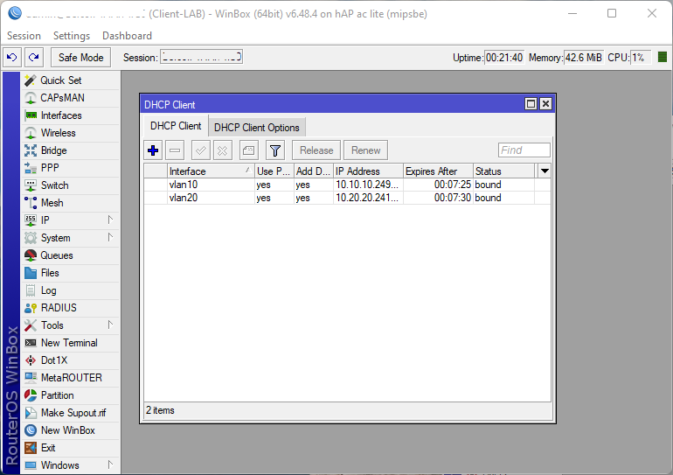Maximize the DHCP Client inner window
Viewport: 673px width, 475px height.
click(531, 104)
